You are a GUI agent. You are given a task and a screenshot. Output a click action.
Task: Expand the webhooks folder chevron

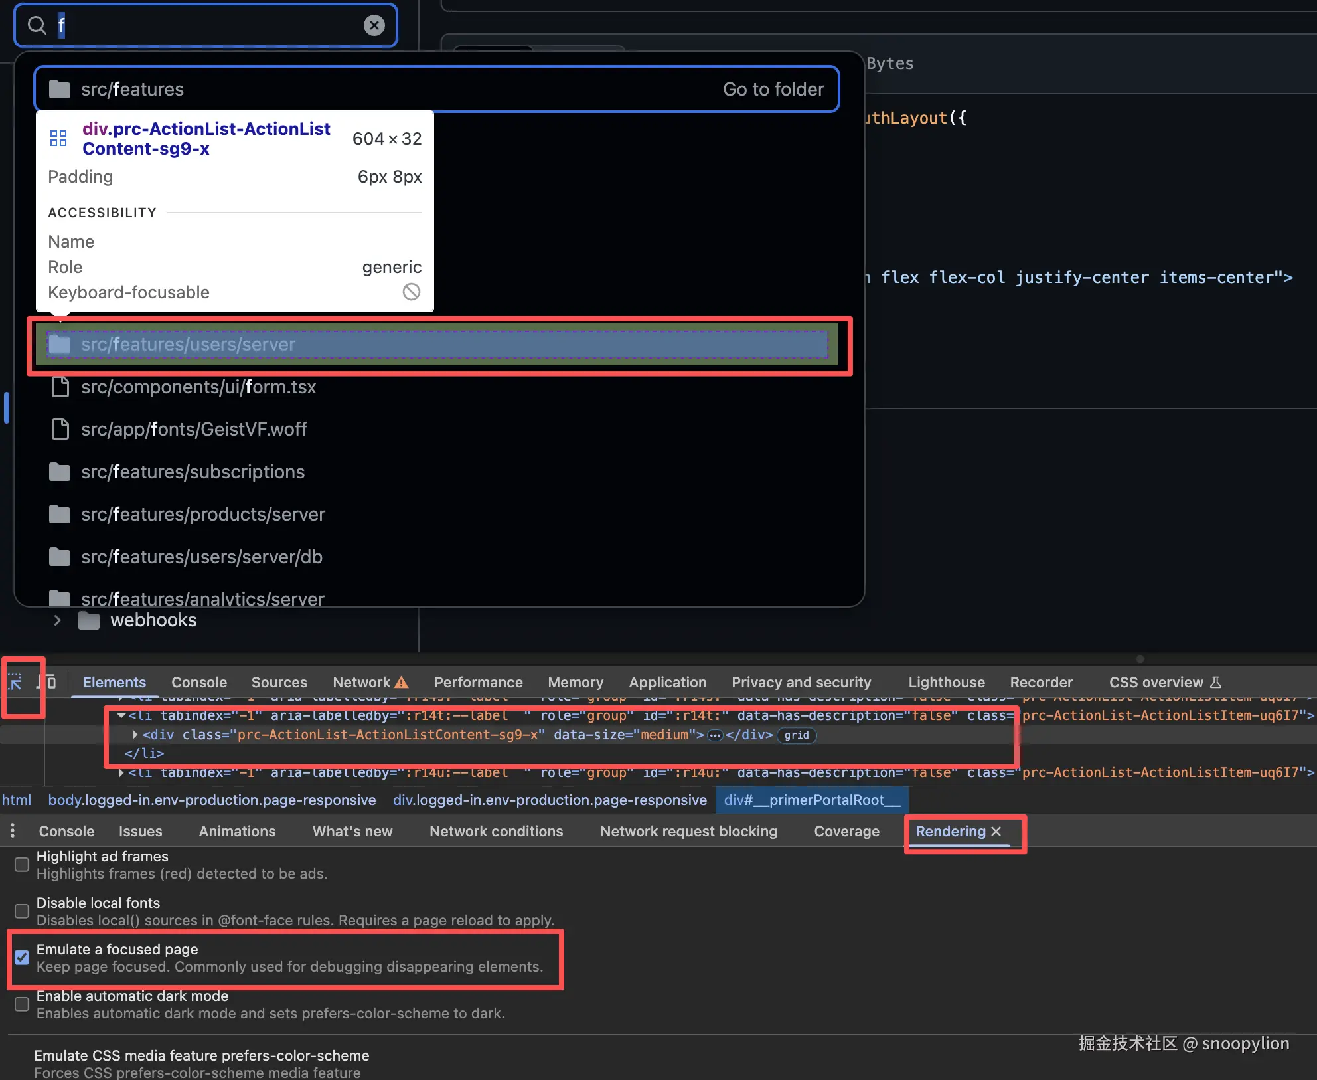[x=58, y=620]
